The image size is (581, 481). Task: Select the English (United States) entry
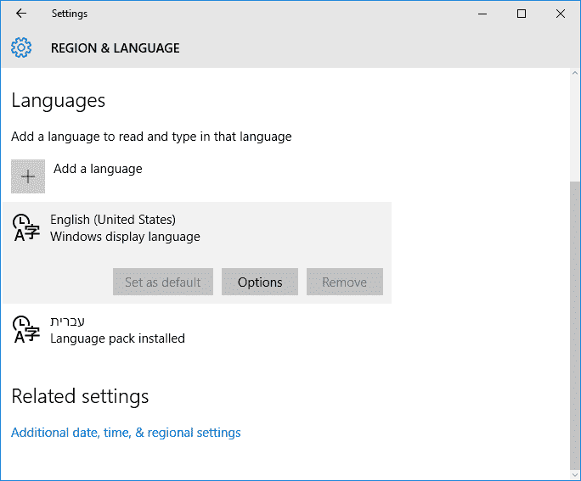(197, 253)
